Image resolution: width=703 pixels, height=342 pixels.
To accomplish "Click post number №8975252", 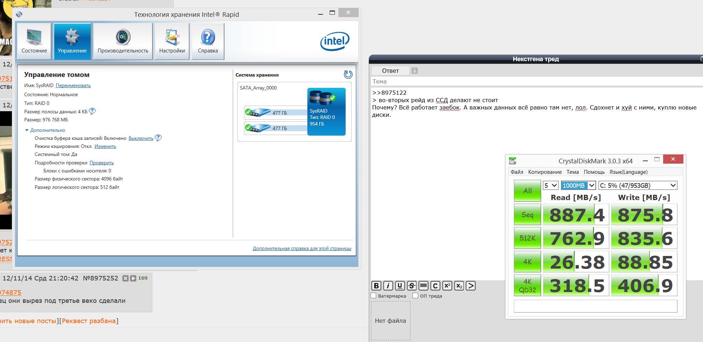I will click(x=101, y=278).
